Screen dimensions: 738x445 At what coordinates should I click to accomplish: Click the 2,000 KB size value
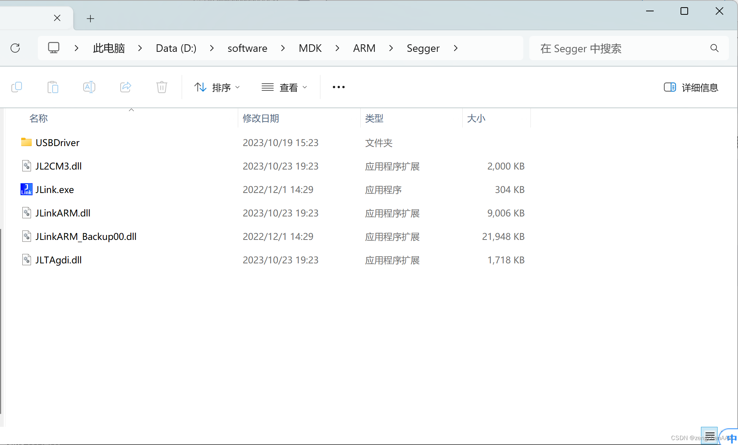click(x=506, y=166)
